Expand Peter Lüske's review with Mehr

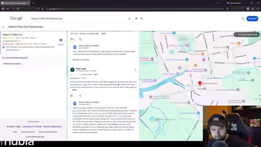[74, 90]
